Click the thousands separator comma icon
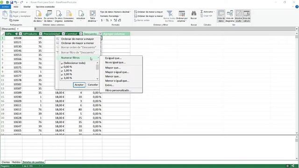This screenshot has height=168, width=299. pyautogui.click(x=111, y=20)
